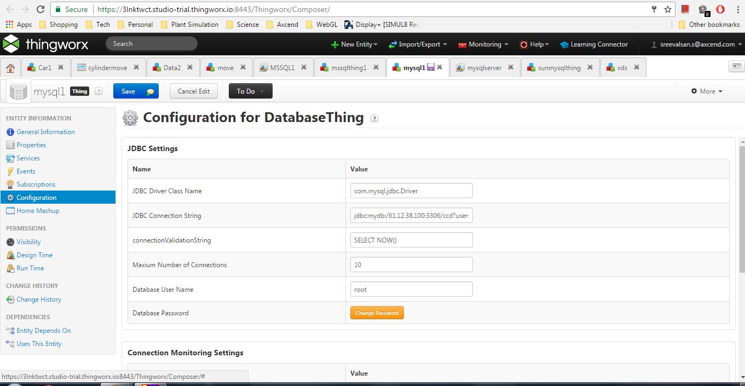
Task: Open the More dropdown
Action: (x=707, y=91)
